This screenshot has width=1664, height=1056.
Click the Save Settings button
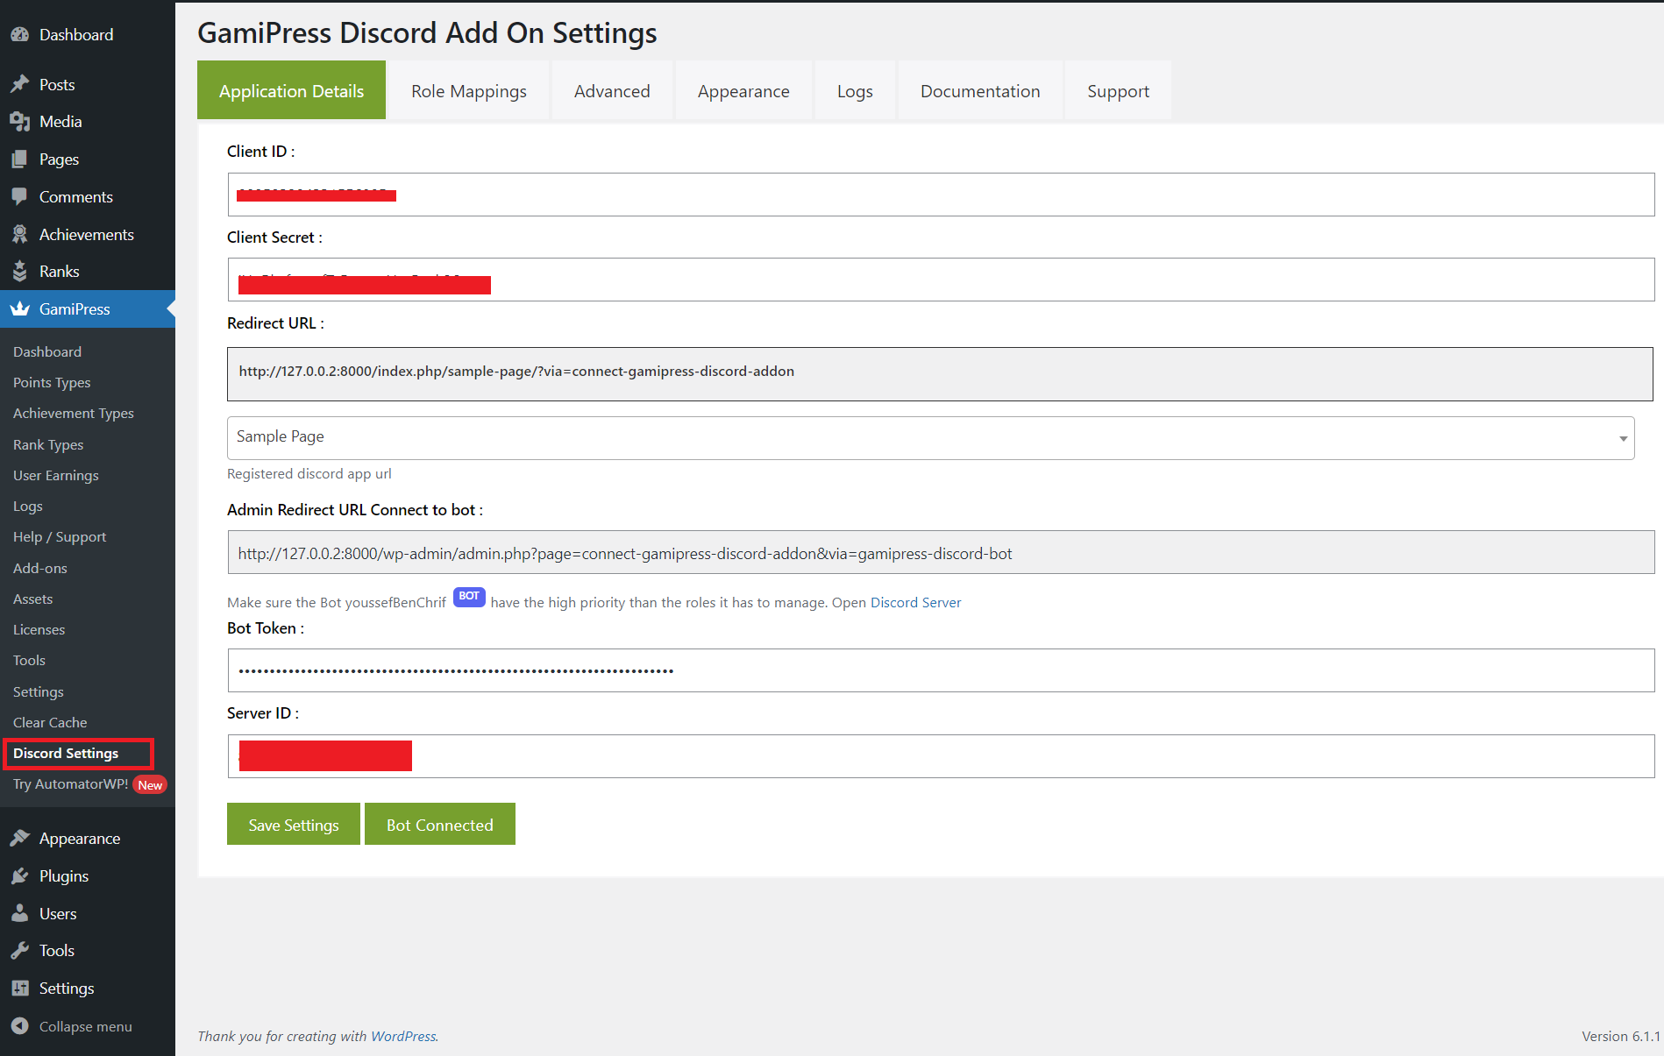pyautogui.click(x=293, y=824)
